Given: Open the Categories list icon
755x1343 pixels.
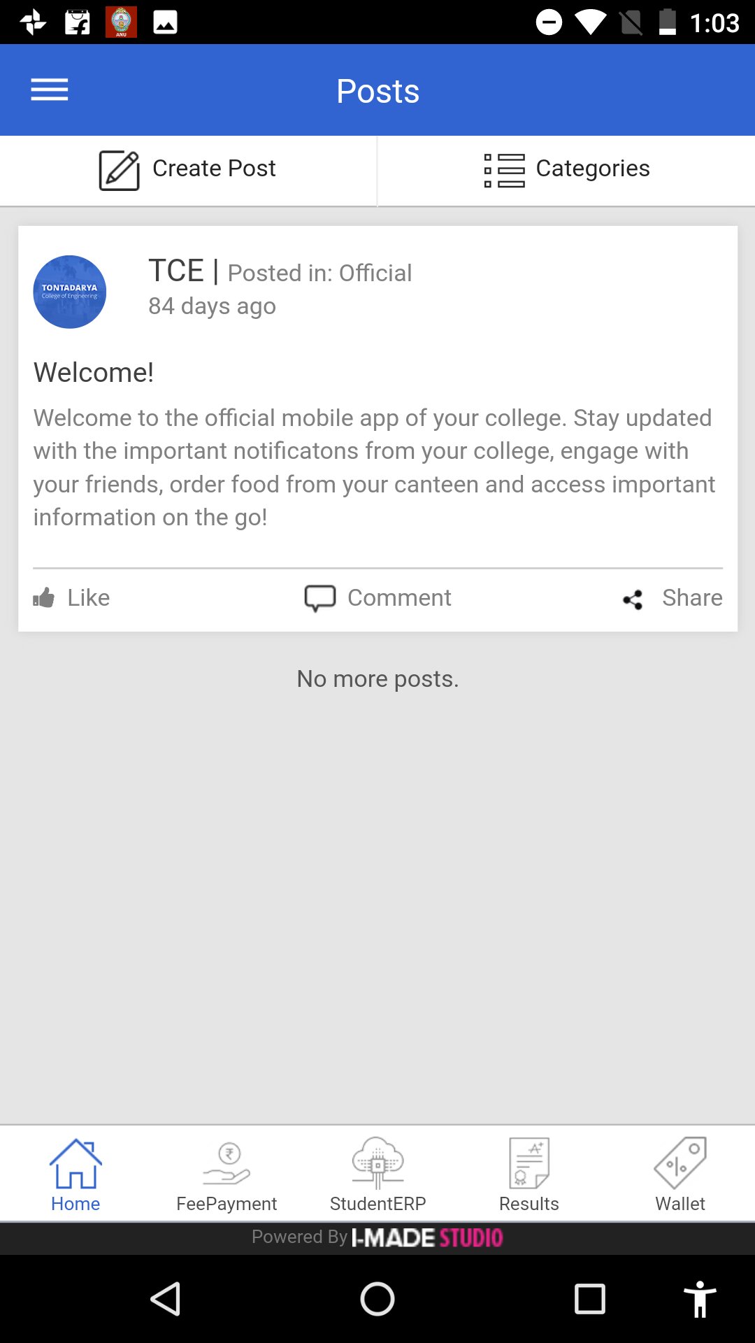Looking at the screenshot, I should click(x=504, y=170).
